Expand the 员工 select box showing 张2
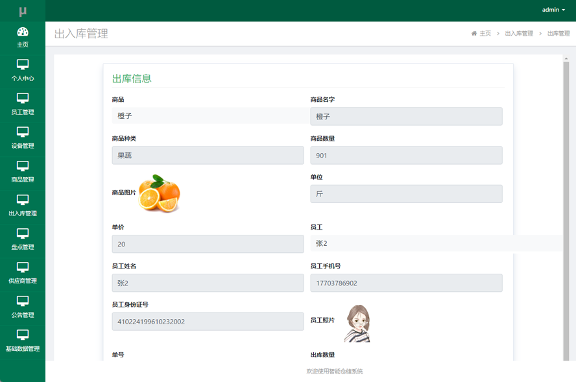Viewport: 576px width, 382px height. 436,243
